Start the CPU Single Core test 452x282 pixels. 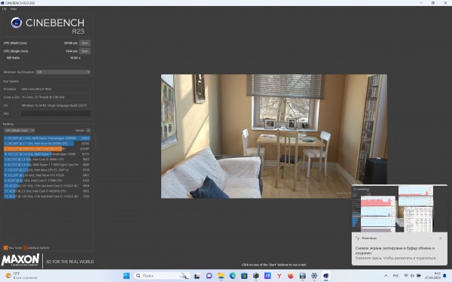pyautogui.click(x=84, y=51)
